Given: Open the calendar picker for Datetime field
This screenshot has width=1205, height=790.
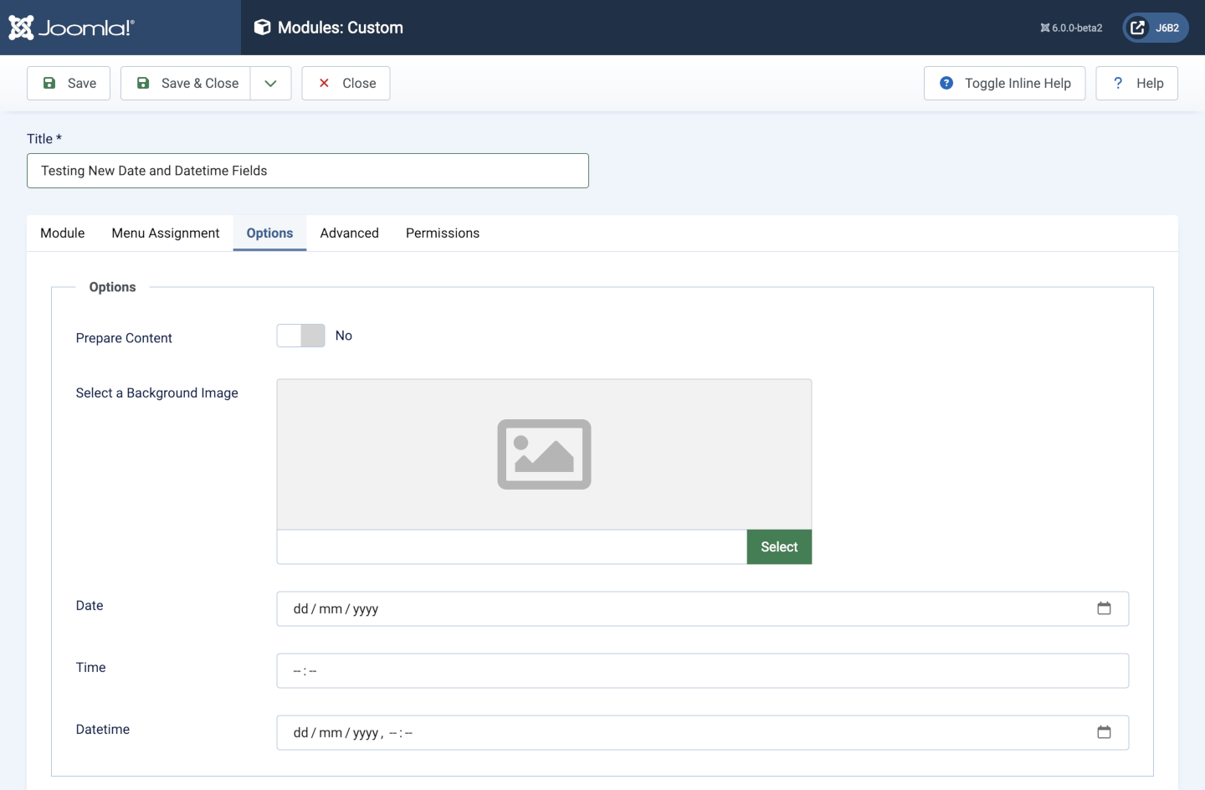Looking at the screenshot, I should click(1104, 732).
